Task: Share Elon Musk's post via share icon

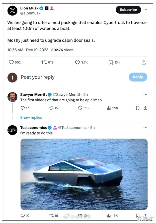Action: pyautogui.click(x=144, y=62)
